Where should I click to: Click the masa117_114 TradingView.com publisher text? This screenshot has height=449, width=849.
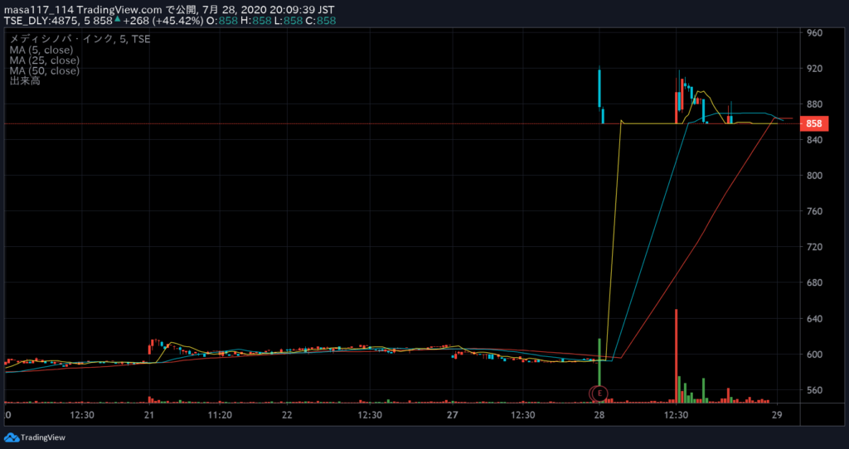point(83,10)
